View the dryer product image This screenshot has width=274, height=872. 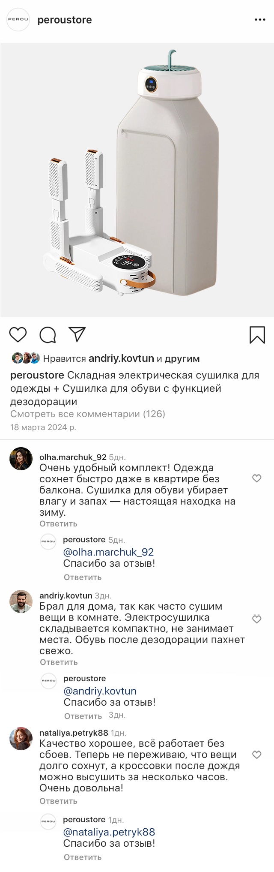pos(137,180)
